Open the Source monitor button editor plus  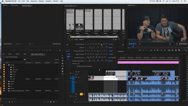coord(60,50)
